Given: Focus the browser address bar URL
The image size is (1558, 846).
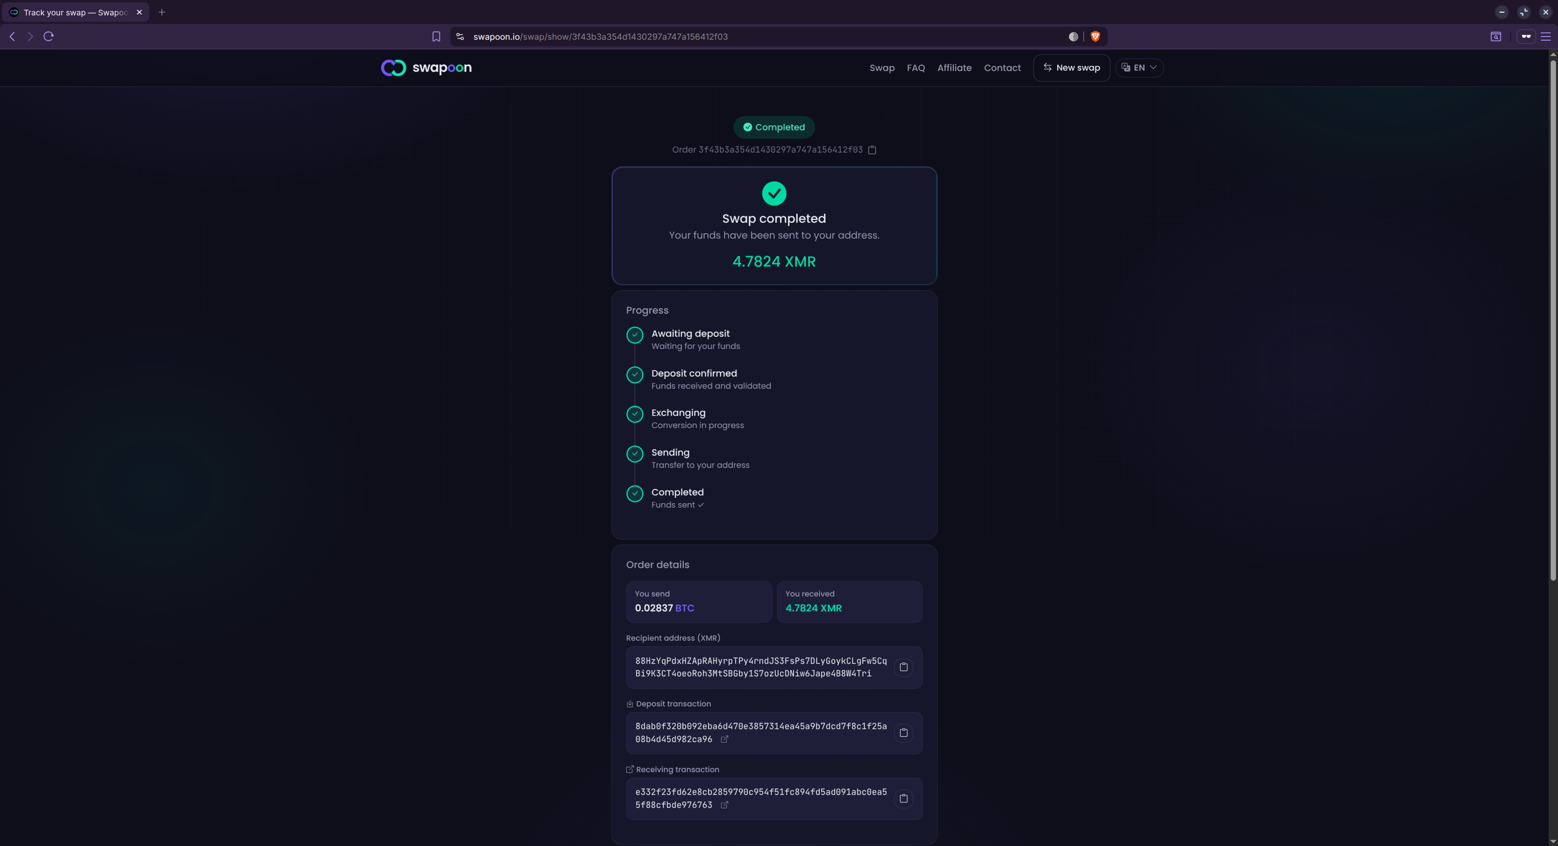Looking at the screenshot, I should pos(601,37).
